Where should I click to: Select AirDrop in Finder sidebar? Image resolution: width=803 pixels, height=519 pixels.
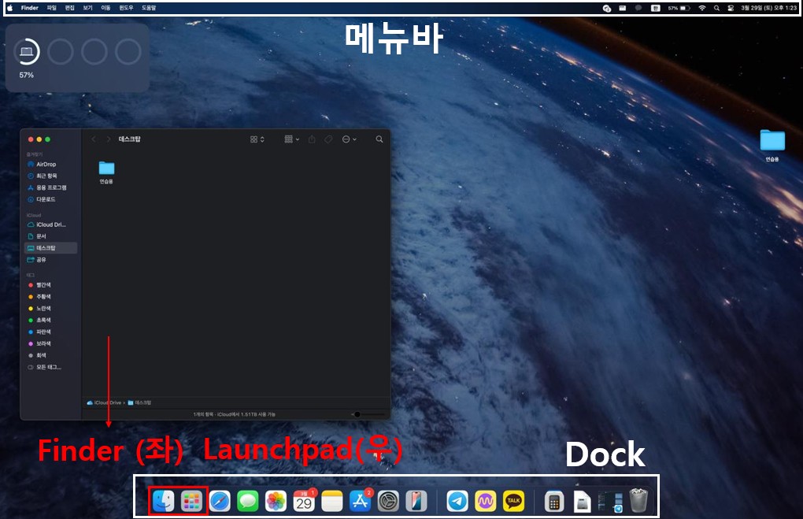pyautogui.click(x=50, y=165)
